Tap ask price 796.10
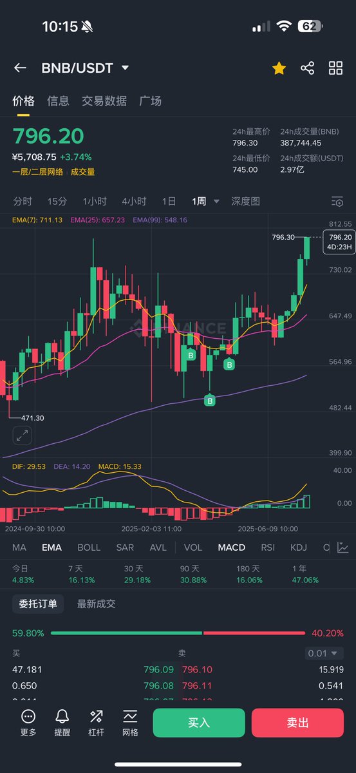 pos(197,670)
